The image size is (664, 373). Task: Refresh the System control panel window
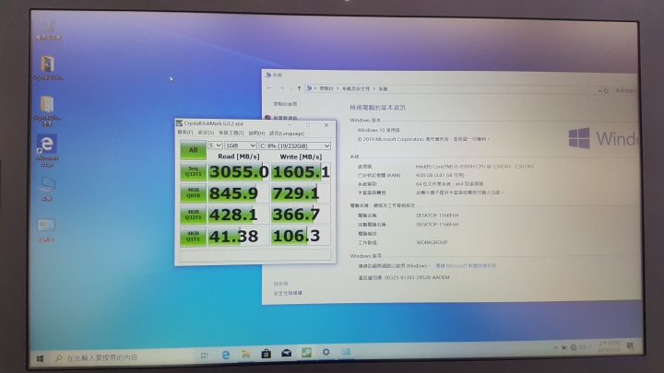[606, 90]
